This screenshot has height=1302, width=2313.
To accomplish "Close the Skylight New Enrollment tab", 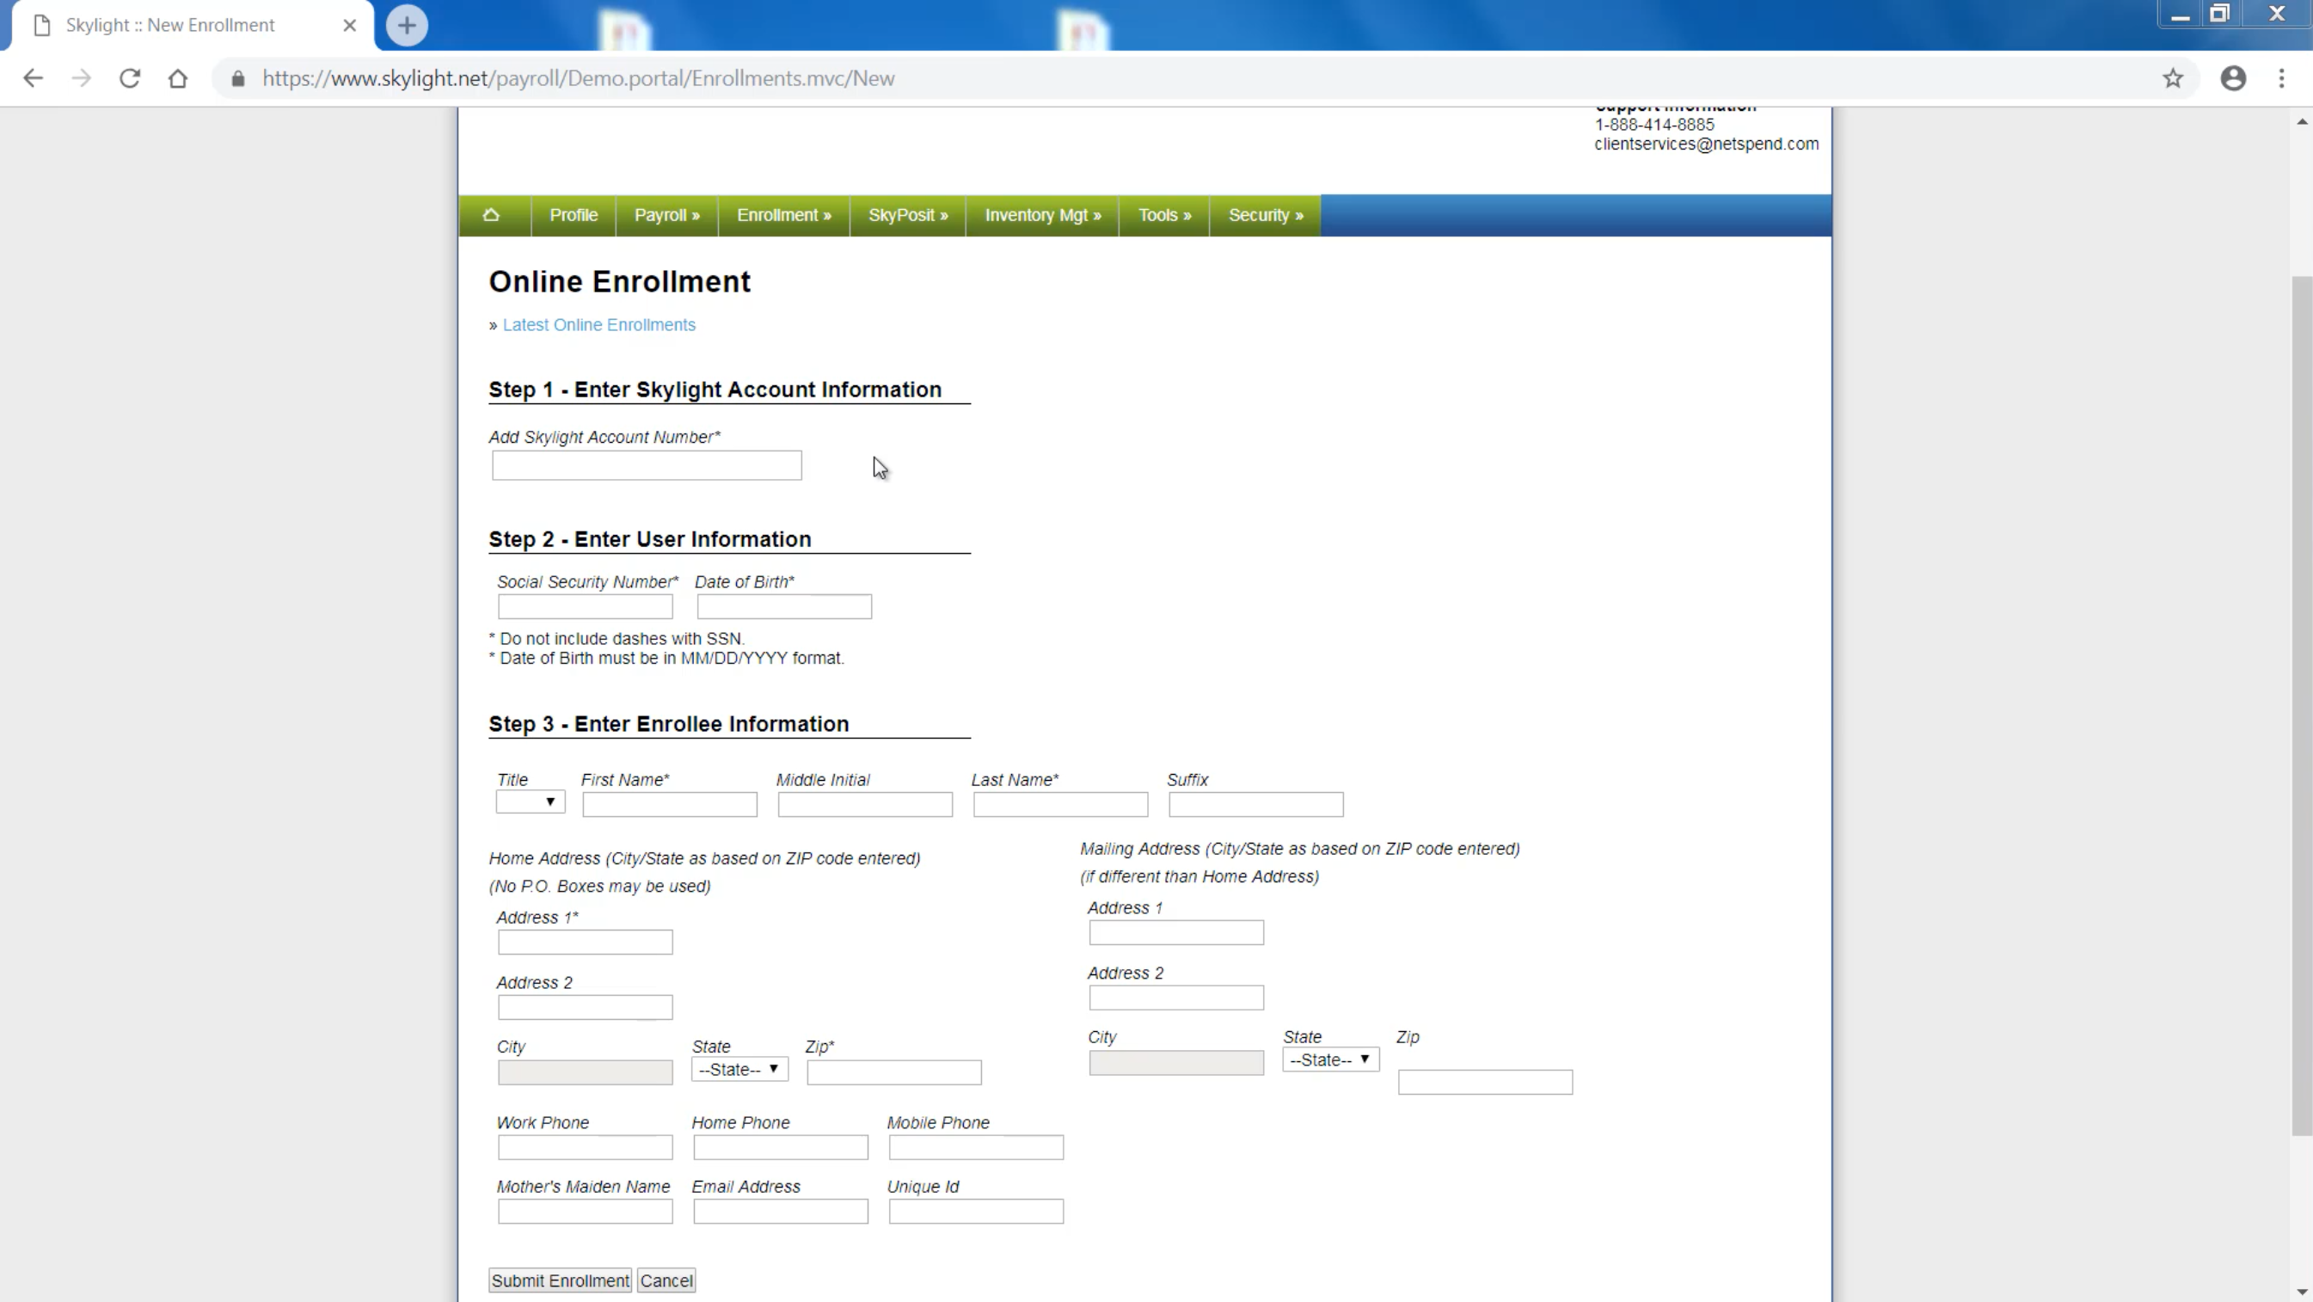I will (349, 25).
